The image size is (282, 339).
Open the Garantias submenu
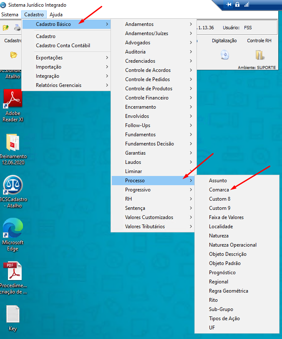[x=154, y=153]
